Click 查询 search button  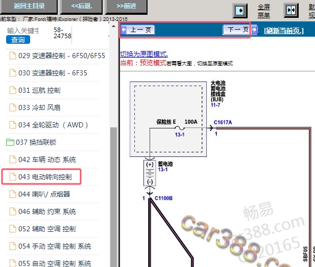(18, 40)
